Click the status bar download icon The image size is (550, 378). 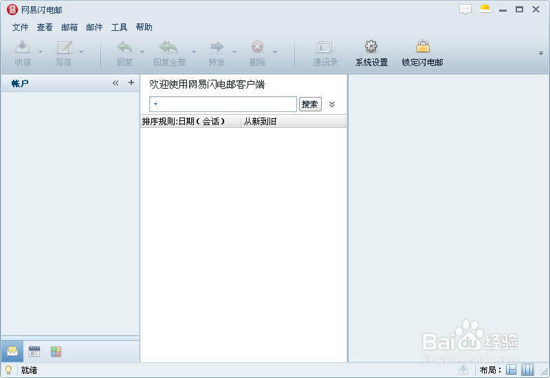tap(463, 370)
